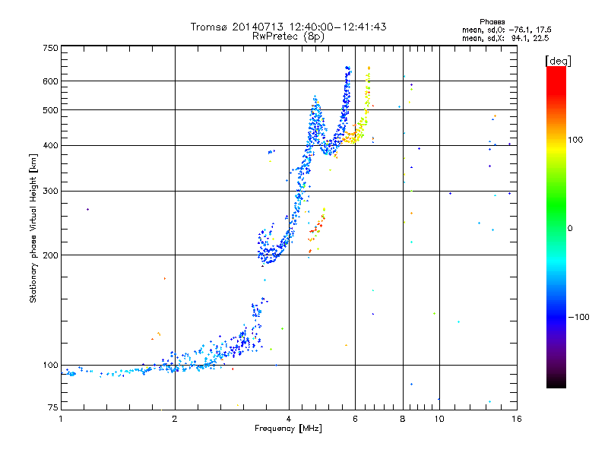This screenshot has width=608, height=456.
Task: Click the phase color bar legend
Action: [556, 227]
